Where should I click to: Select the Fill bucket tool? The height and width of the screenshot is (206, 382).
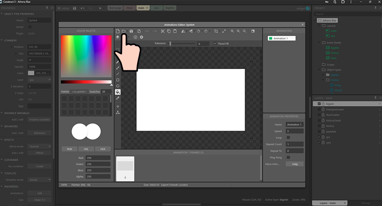click(x=118, y=92)
